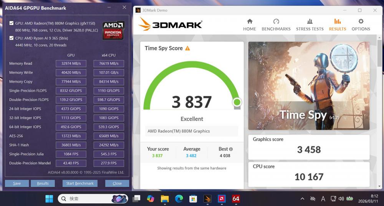Viewport: 384px width, 206px height.
Task: Click Double-Precision FLOPS GPU value 139.2 GFLOPS
Action: click(71, 100)
